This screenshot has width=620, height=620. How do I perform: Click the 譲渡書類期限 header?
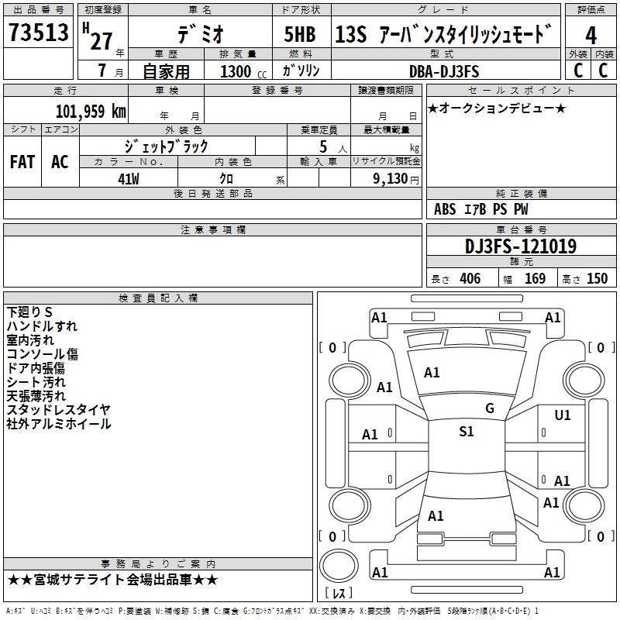(386, 90)
